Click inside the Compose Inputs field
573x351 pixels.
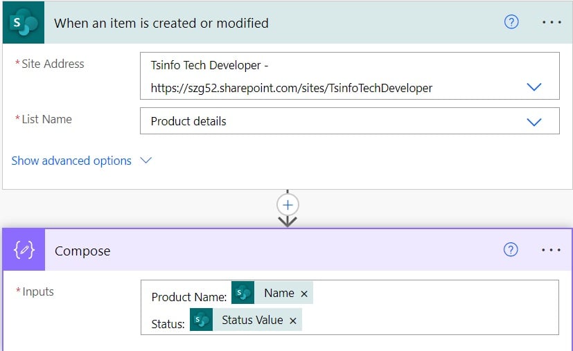(x=350, y=307)
